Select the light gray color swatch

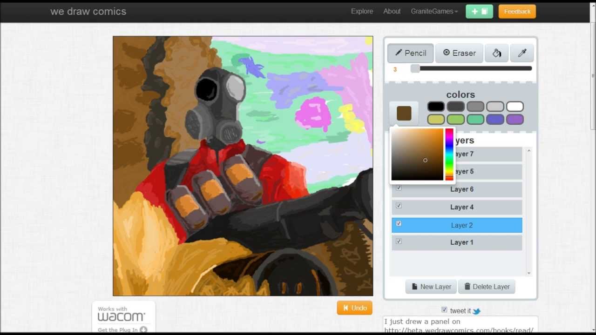click(495, 107)
